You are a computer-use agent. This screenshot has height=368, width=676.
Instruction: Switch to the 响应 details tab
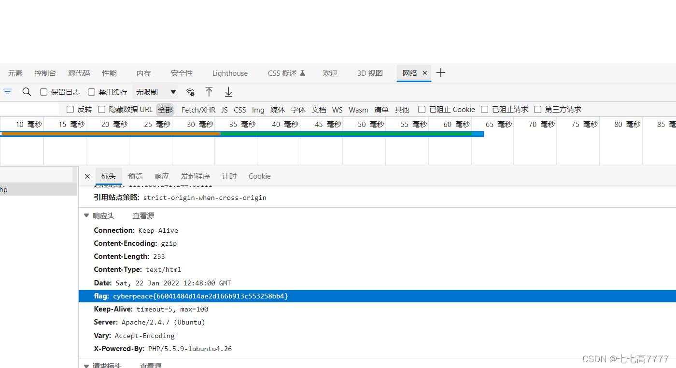tap(162, 176)
